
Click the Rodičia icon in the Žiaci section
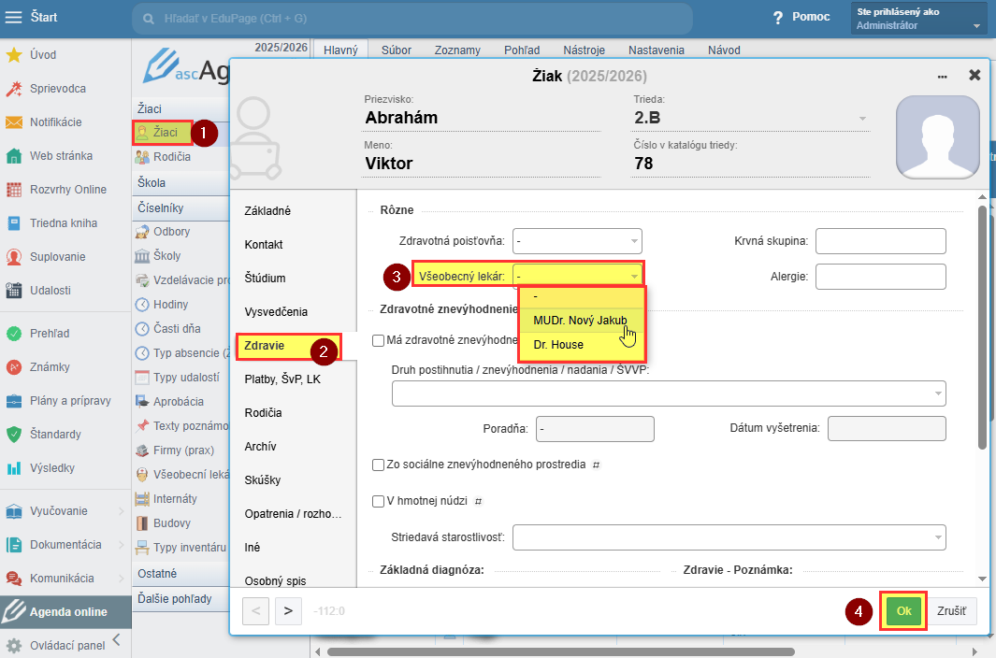click(x=142, y=157)
